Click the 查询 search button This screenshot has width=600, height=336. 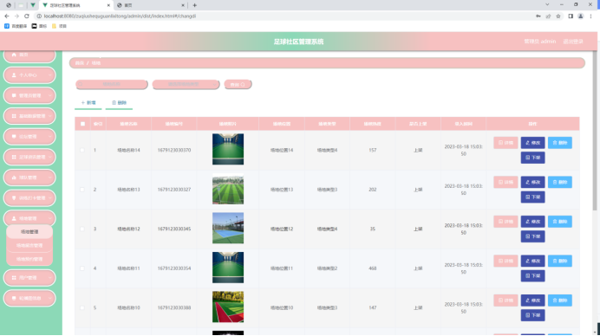[238, 85]
